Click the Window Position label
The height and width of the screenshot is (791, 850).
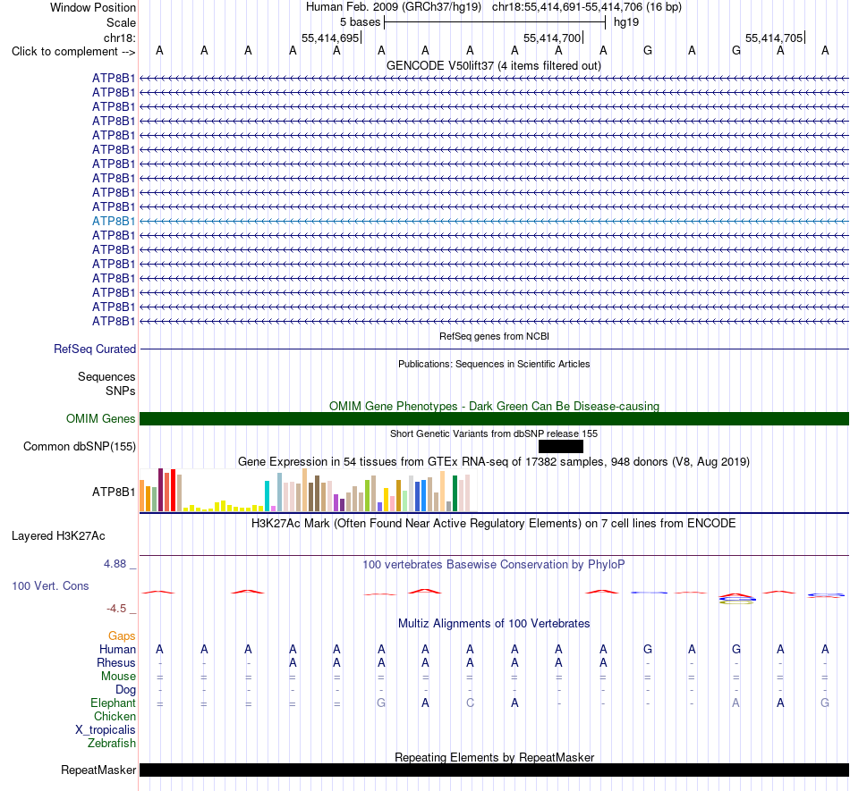point(93,7)
